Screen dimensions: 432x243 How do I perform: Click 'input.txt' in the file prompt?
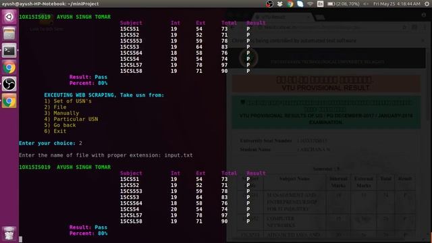178,155
